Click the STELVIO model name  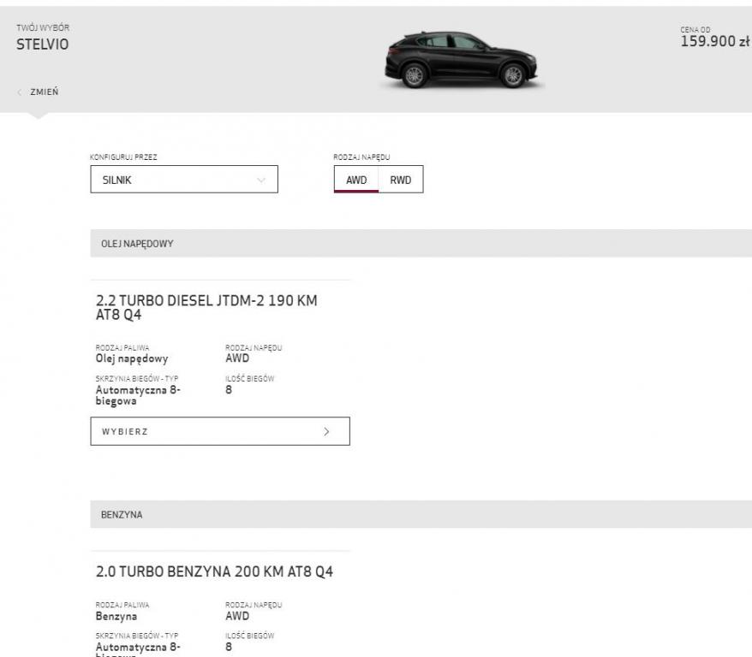[x=43, y=44]
